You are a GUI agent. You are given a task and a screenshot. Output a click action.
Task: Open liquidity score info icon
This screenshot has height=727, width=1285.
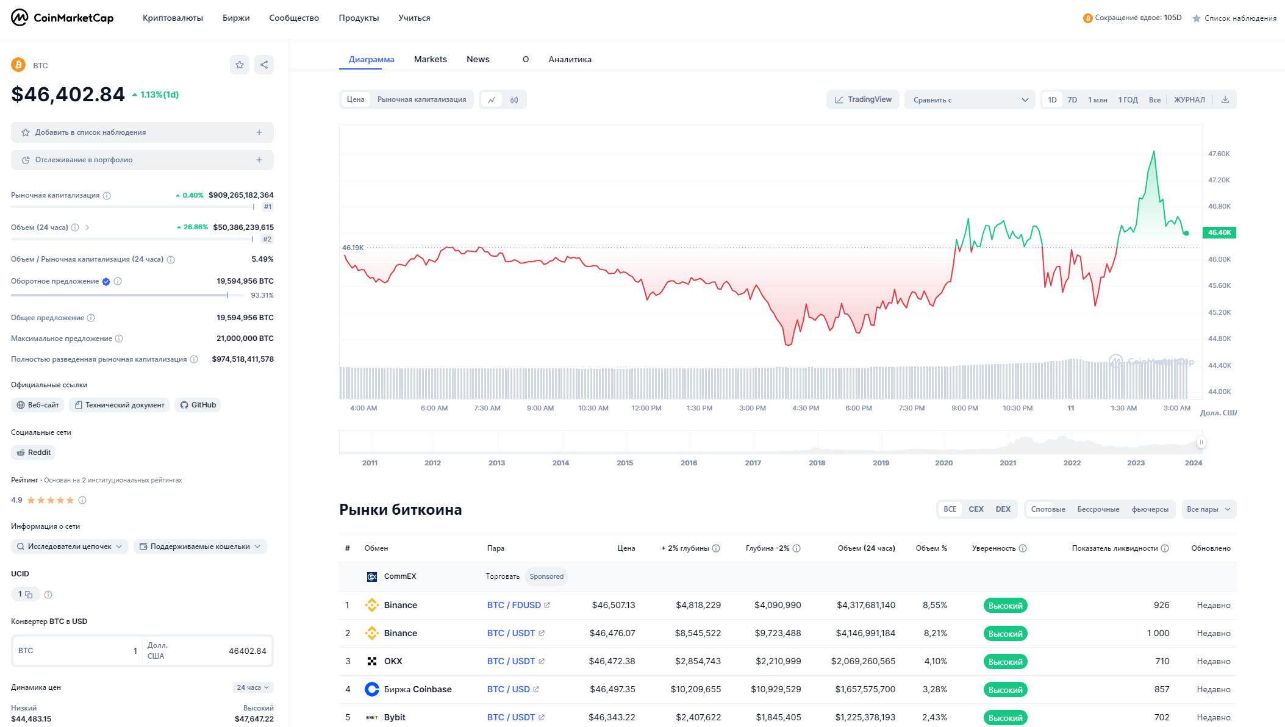coord(1165,548)
